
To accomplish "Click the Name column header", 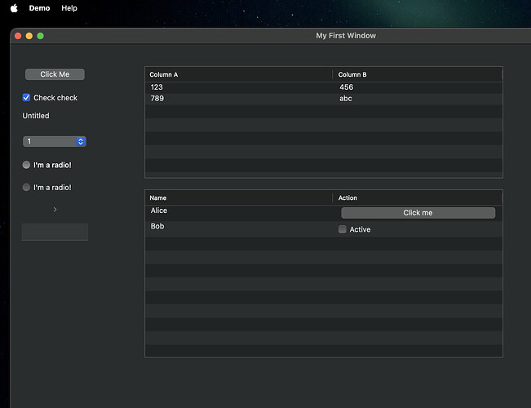I will [239, 198].
